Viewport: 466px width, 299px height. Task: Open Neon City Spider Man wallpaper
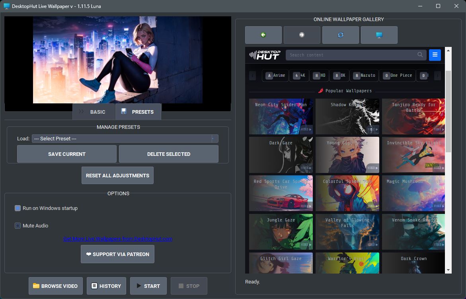coord(281,116)
